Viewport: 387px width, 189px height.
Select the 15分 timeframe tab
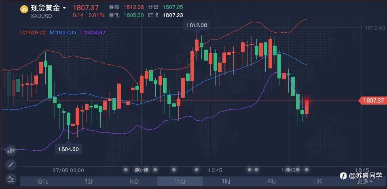(x=180, y=182)
